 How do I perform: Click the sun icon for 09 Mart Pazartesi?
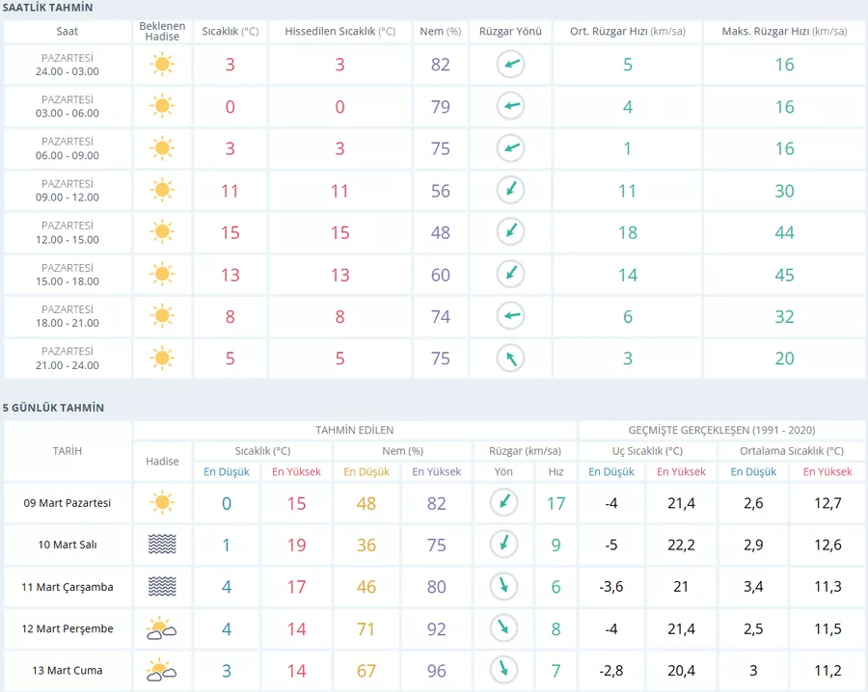(x=162, y=502)
